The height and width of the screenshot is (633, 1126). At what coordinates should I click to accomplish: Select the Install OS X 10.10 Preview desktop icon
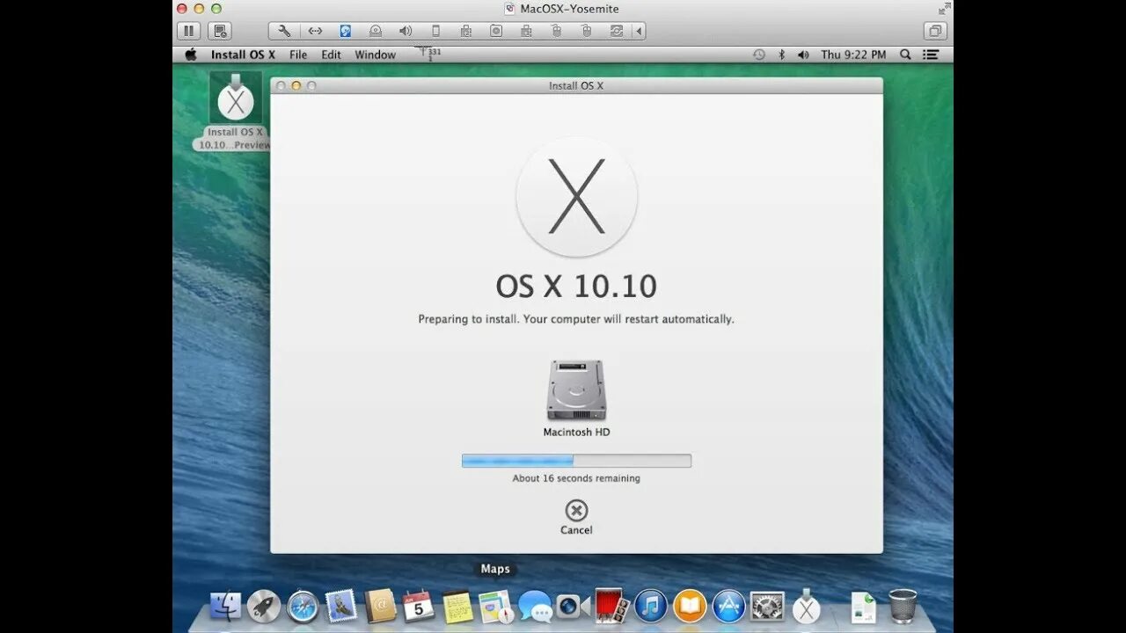tap(235, 111)
